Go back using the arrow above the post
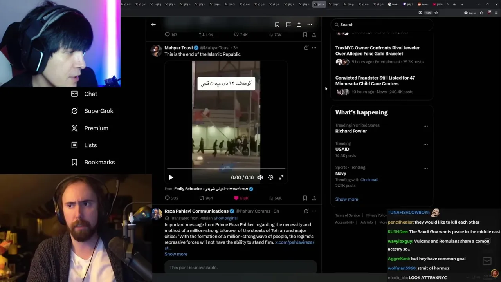Screen dimensions: 501x282 [153, 24]
